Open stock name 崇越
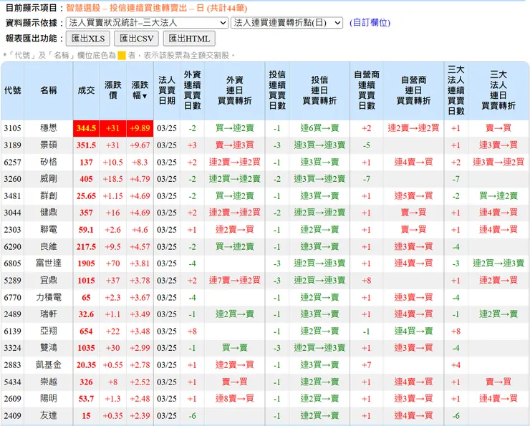 (x=48, y=382)
